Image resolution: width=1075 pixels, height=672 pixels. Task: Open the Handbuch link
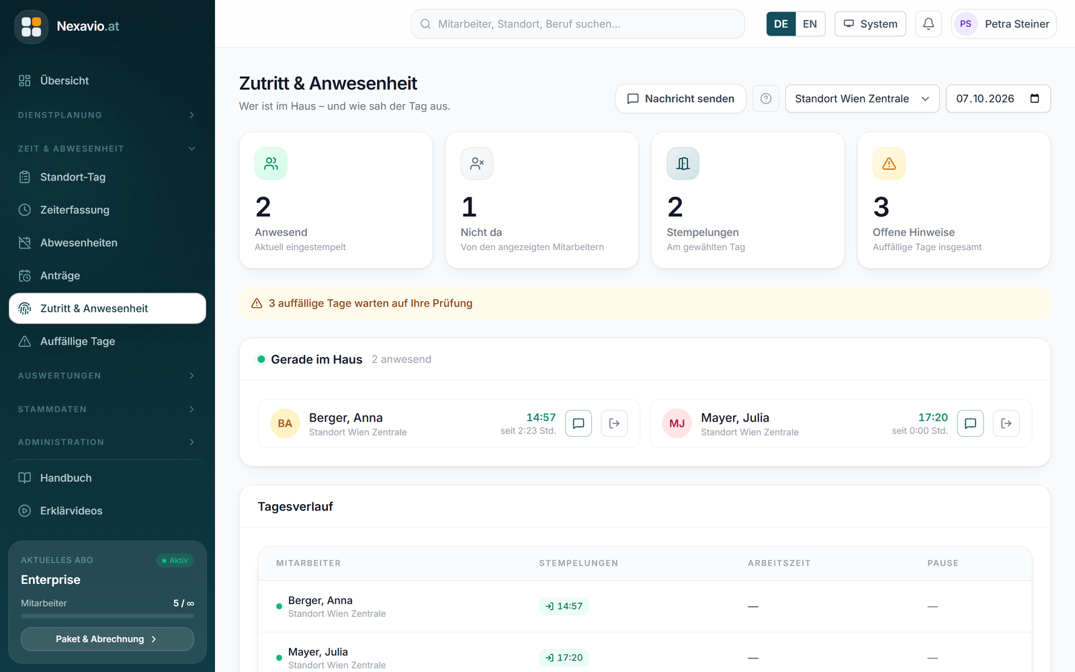tap(107, 478)
